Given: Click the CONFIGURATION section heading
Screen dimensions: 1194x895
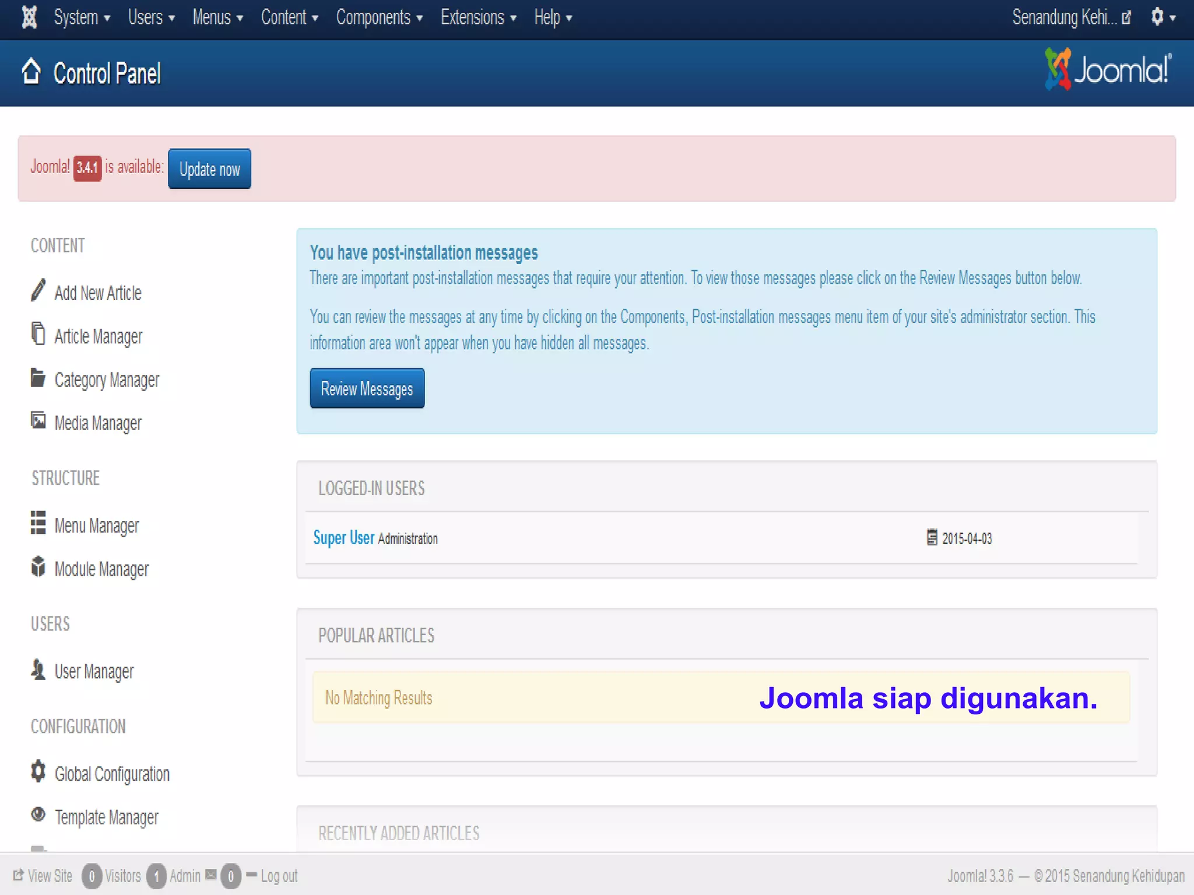Looking at the screenshot, I should coord(78,727).
